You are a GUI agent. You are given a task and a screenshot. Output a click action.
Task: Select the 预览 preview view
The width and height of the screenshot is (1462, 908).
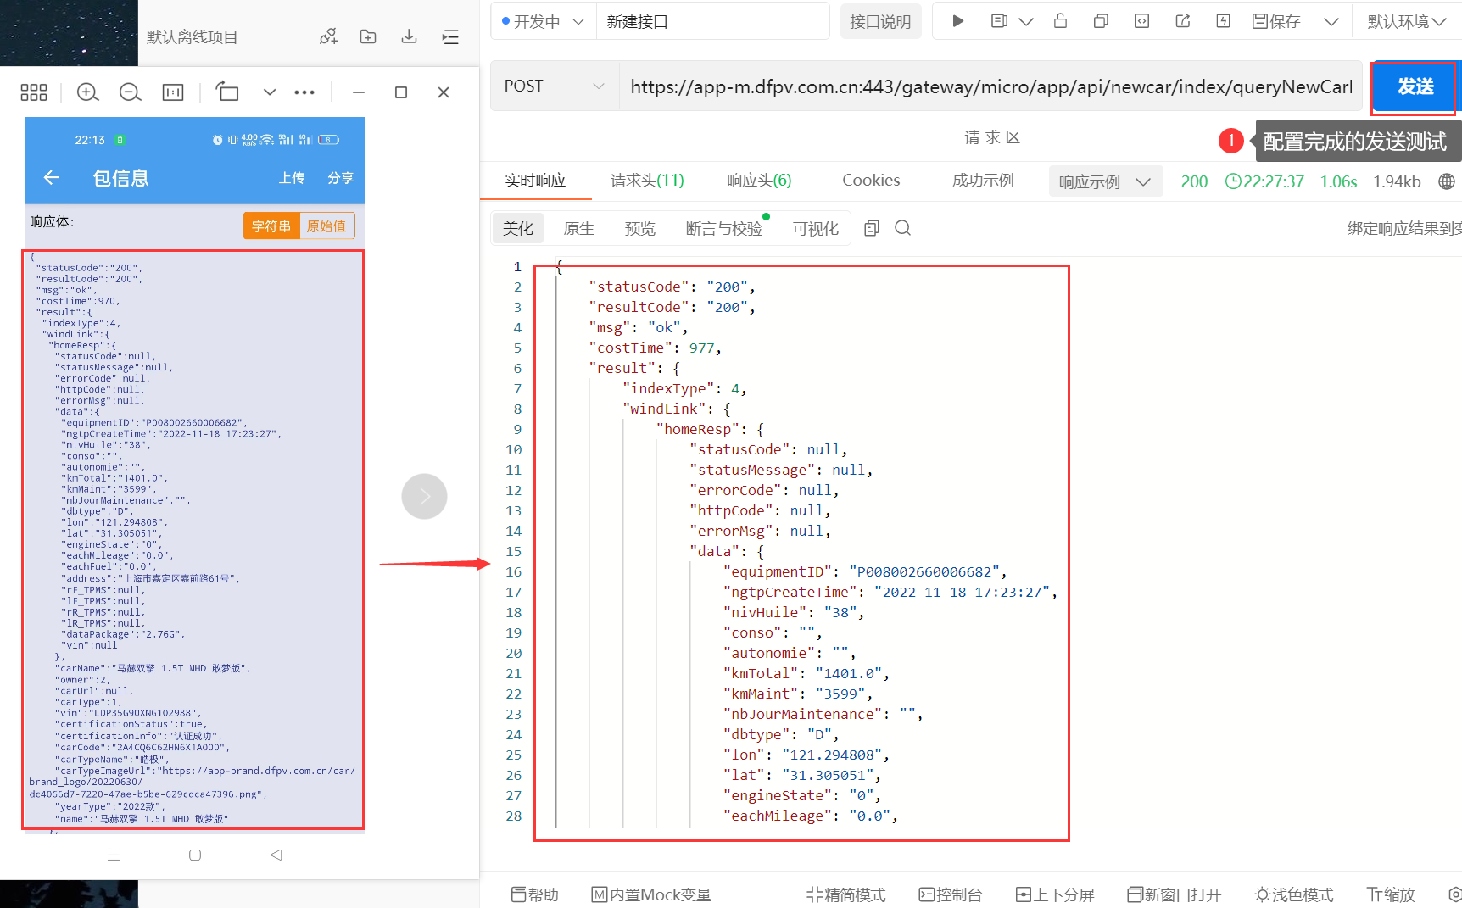(x=640, y=228)
